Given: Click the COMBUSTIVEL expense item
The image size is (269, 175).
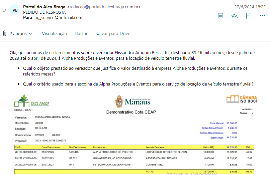Looking at the screenshot, I should click(154, 165).
